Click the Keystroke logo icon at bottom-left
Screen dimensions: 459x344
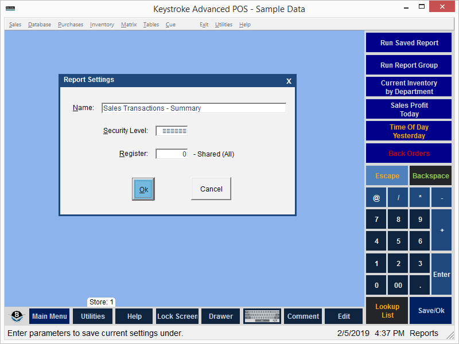pos(17,316)
